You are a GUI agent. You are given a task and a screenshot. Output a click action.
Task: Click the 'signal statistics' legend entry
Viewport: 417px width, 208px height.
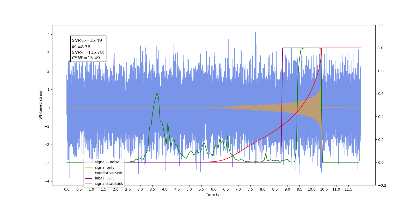pos(109,184)
